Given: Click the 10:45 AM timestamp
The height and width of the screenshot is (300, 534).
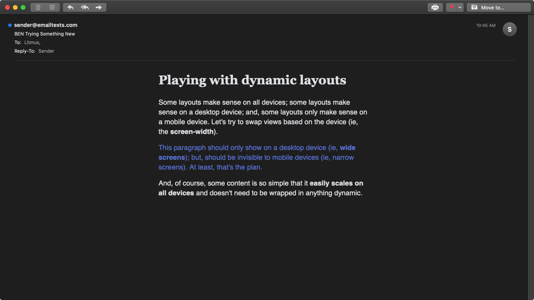Looking at the screenshot, I should click(x=486, y=25).
